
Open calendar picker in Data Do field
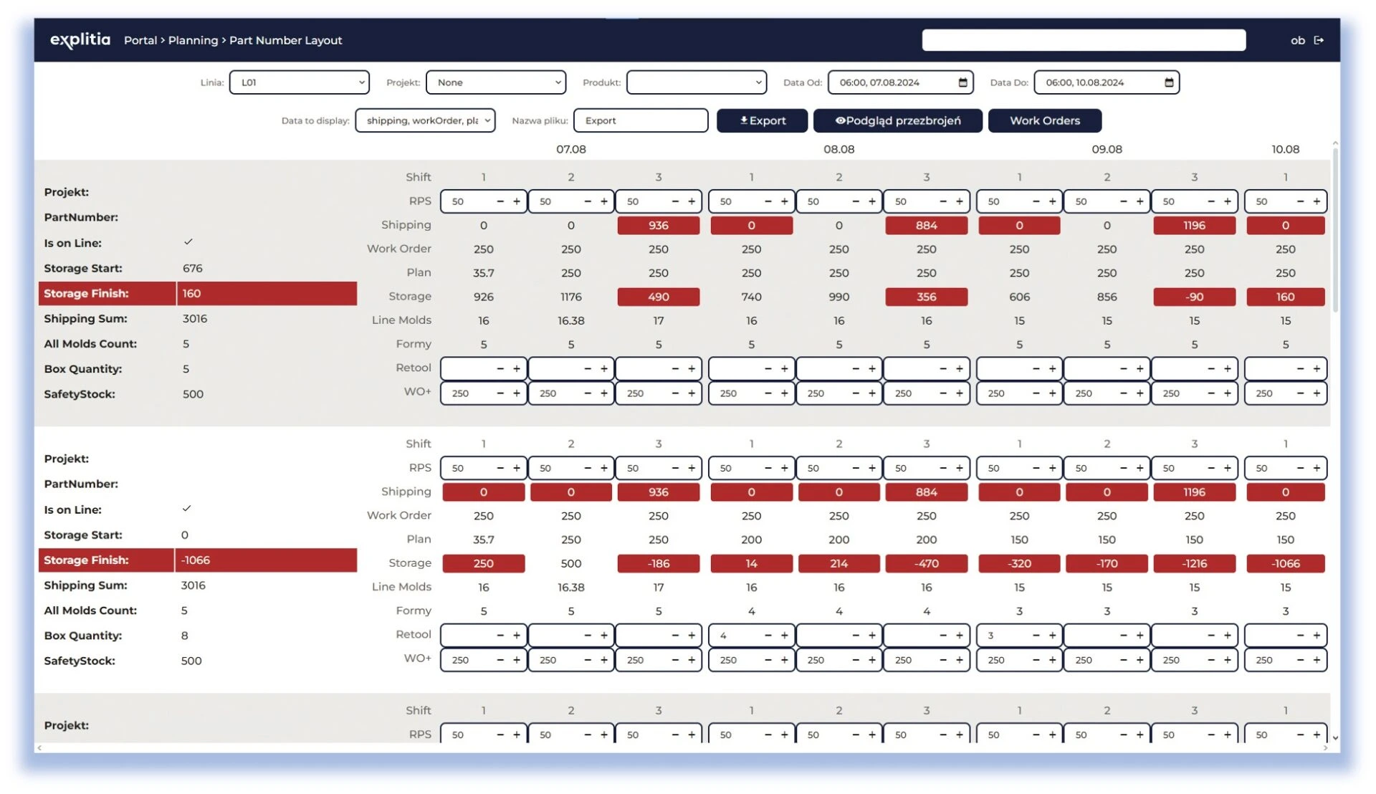[1169, 82]
